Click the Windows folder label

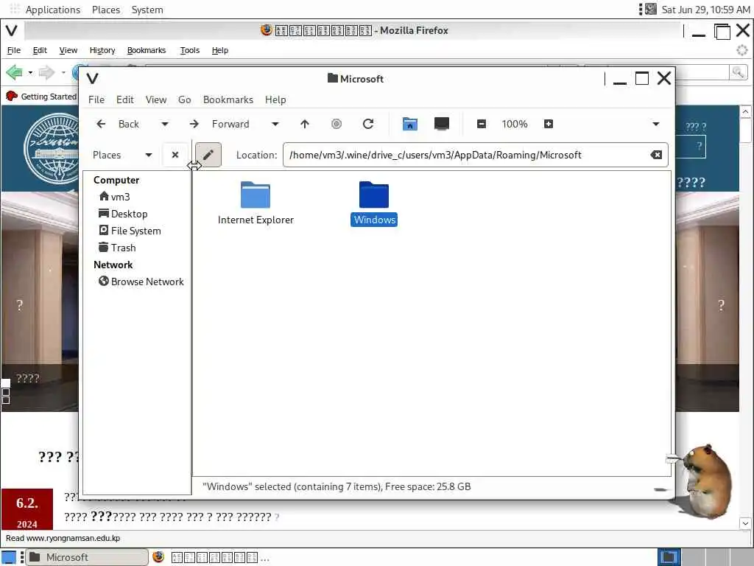tap(374, 220)
